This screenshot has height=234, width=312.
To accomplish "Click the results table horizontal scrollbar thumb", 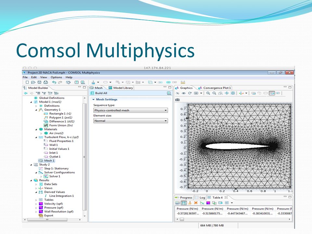I will click(182, 219).
